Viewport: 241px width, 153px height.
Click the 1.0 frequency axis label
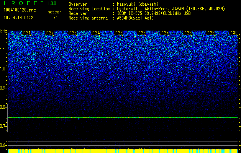pos(3,69)
